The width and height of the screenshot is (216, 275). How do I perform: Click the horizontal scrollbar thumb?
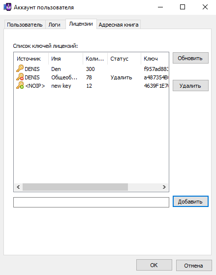pos(75,187)
